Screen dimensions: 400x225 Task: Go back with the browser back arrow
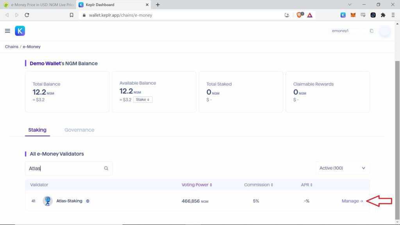click(x=7, y=15)
